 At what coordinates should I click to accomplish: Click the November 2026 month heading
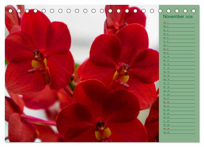(x=178, y=17)
